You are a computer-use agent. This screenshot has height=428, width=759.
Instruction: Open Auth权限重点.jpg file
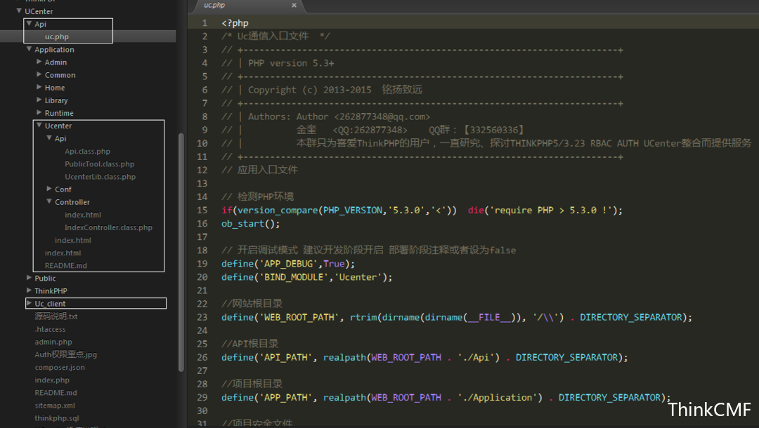point(66,354)
